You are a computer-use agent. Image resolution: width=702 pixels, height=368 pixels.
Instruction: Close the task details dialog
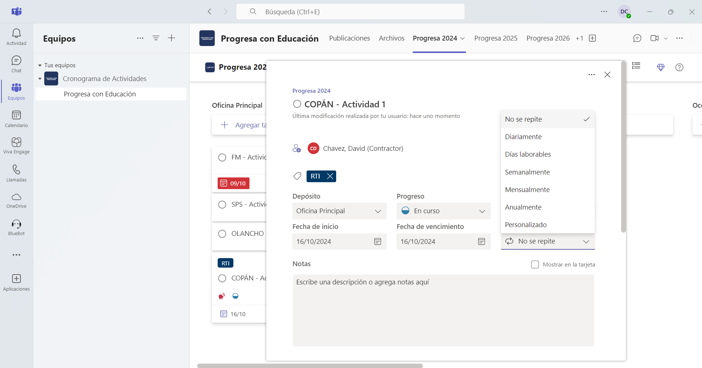pyautogui.click(x=607, y=74)
